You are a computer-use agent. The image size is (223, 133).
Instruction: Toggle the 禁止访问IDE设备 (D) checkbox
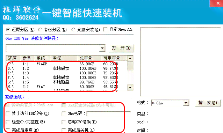[8, 113]
